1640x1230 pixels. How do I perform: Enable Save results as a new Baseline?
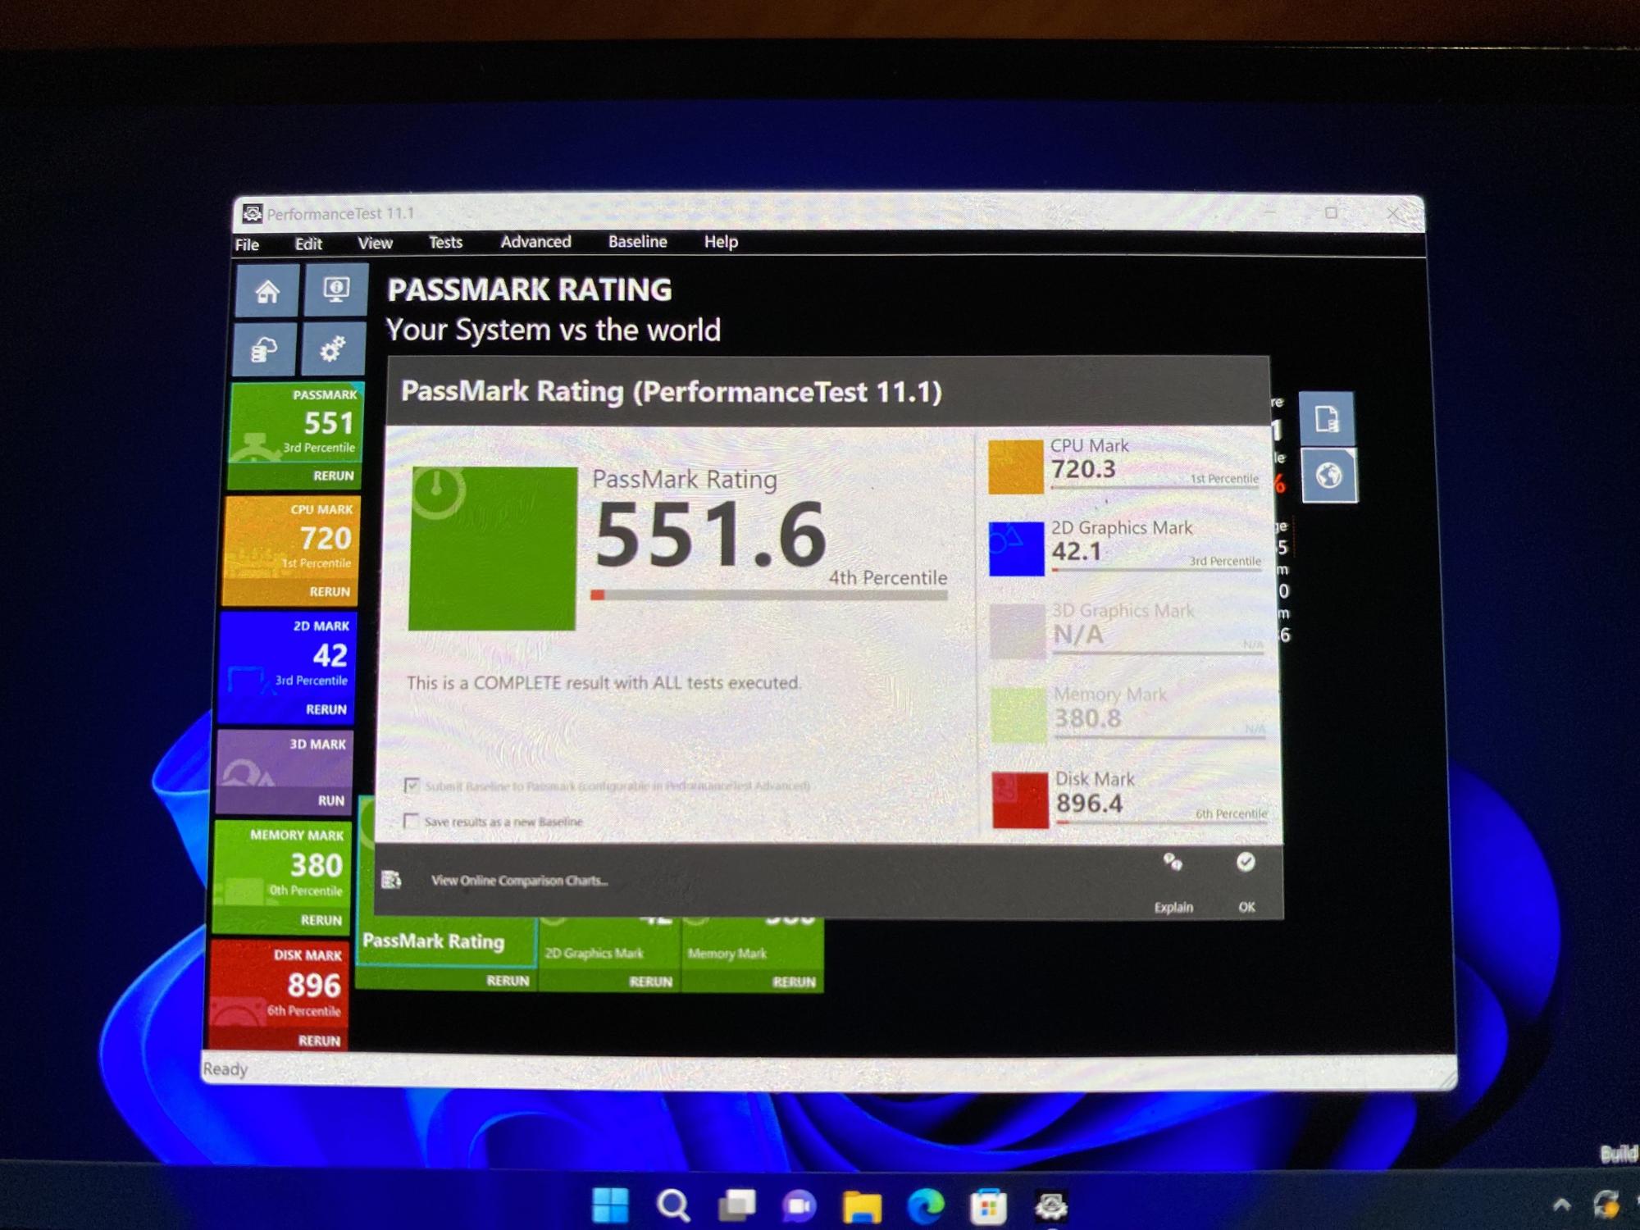(411, 821)
